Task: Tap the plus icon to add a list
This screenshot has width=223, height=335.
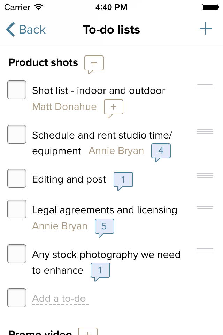Action: (x=206, y=29)
